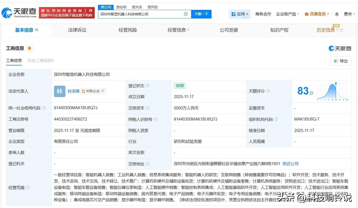Click the help icon beside 注册资本
The height and width of the screenshot is (208, 358).
148,108
